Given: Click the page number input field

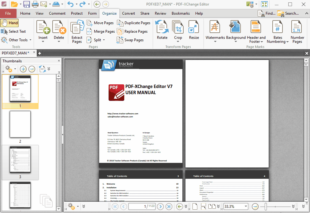Looking at the screenshot, I should pos(142,207).
